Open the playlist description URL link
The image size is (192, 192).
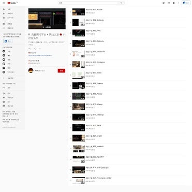point(40,55)
